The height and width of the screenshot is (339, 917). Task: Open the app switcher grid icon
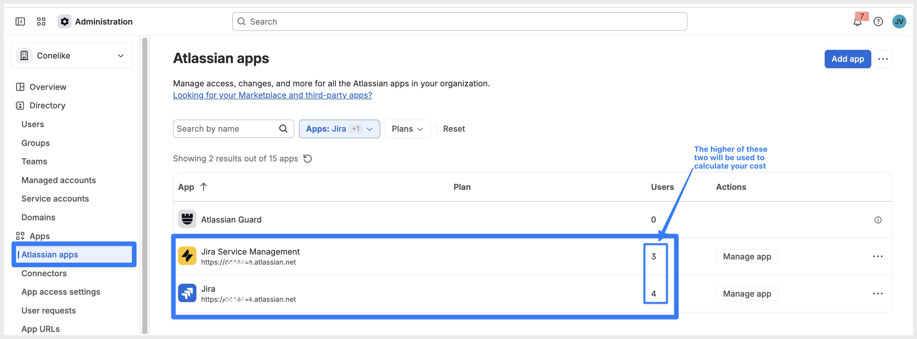coord(41,22)
